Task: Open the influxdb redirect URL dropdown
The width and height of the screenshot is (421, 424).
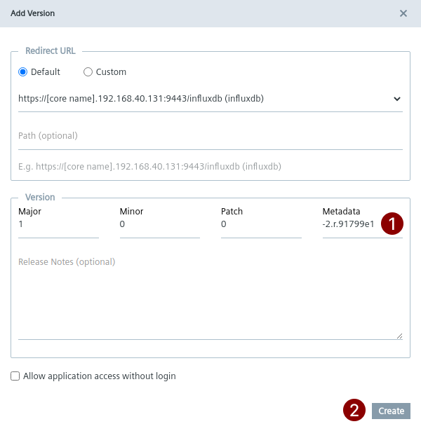Action: [x=203, y=99]
